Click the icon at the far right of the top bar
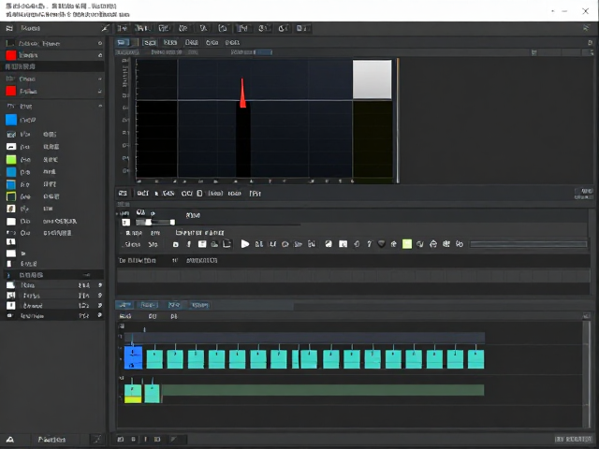 point(587,28)
